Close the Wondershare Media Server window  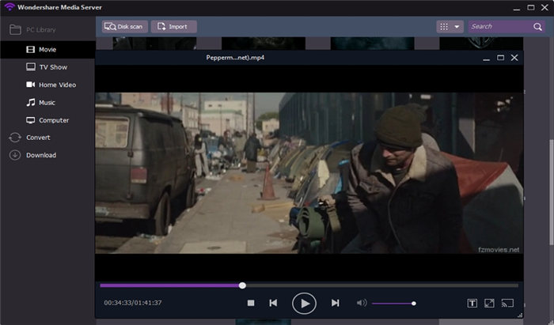545,7
